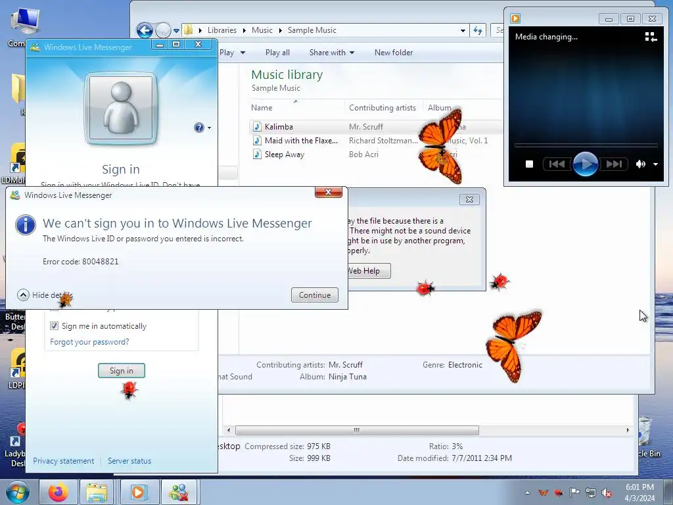Click the scrollbar left arrow in rear window
This screenshot has width=673, height=505.
228,430
